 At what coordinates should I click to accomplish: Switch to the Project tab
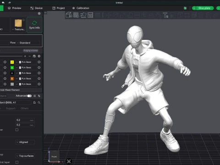point(59,8)
